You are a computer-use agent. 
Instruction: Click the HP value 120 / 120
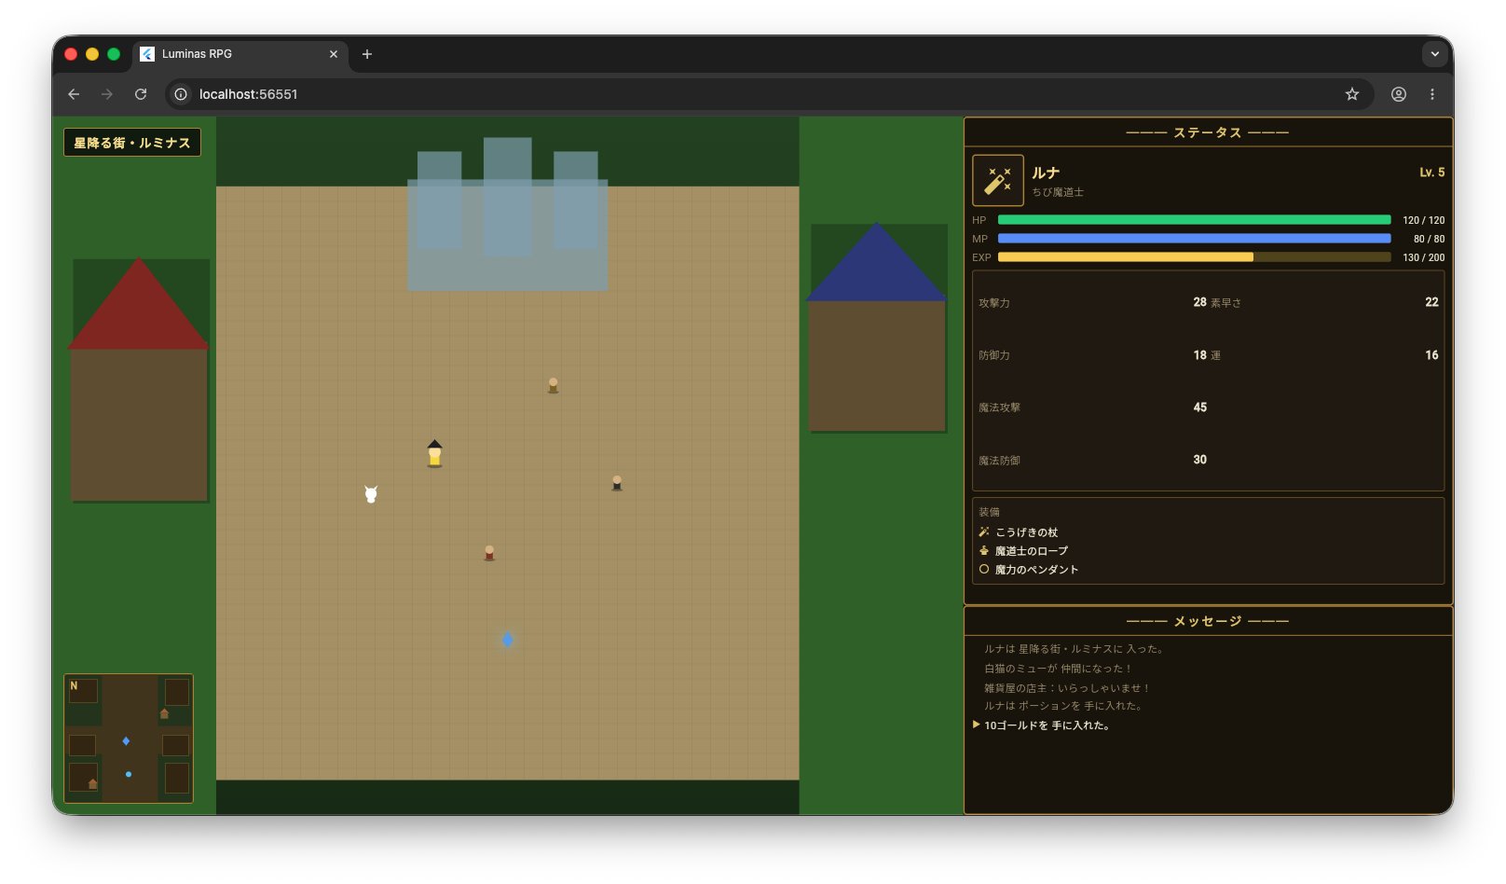click(1423, 220)
